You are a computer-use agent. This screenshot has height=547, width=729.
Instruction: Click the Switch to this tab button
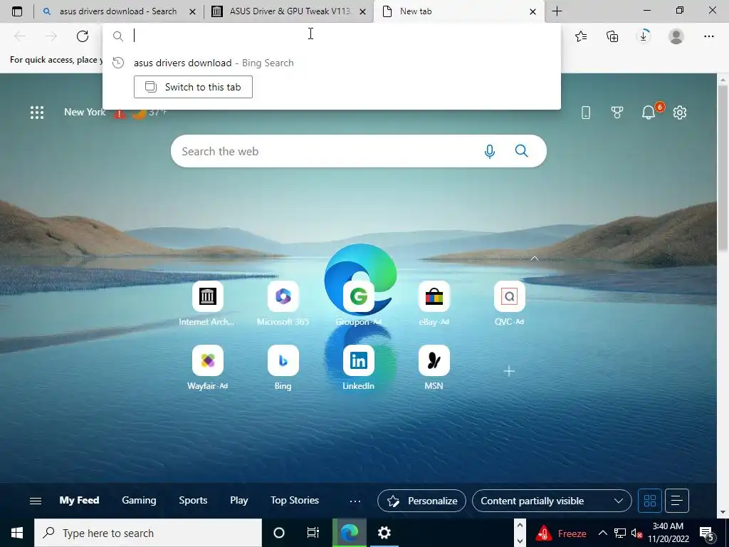(193, 87)
